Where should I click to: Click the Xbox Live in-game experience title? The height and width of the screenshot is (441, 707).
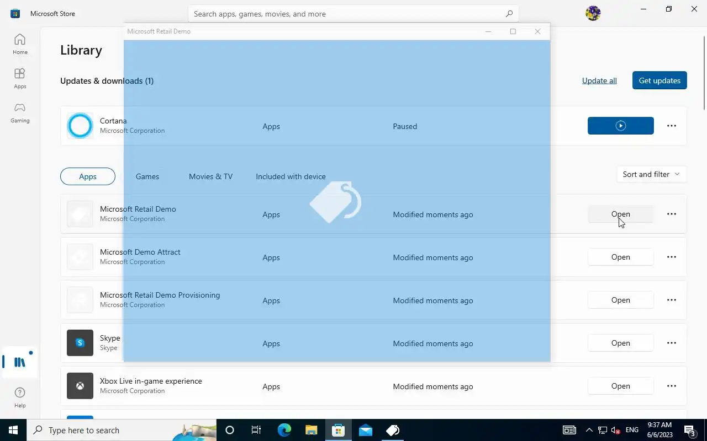[151, 381]
